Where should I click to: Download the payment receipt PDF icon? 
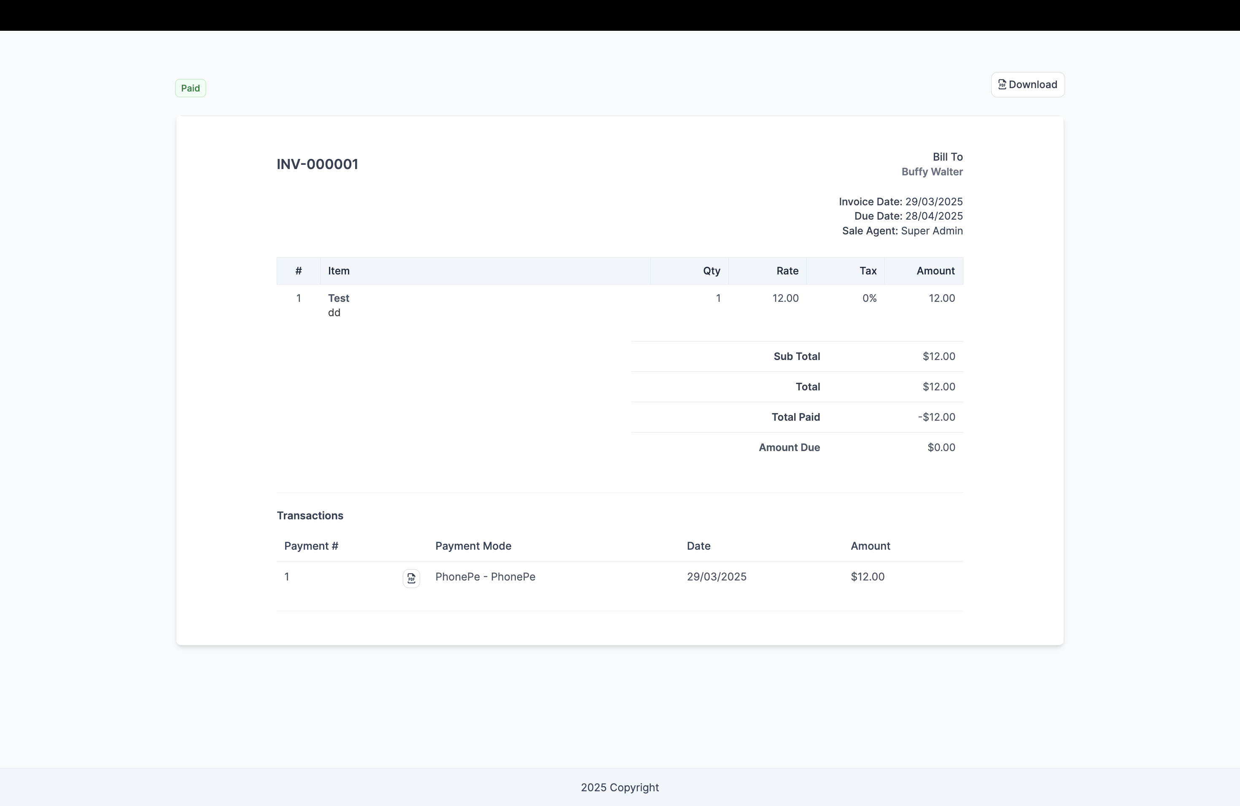tap(411, 578)
